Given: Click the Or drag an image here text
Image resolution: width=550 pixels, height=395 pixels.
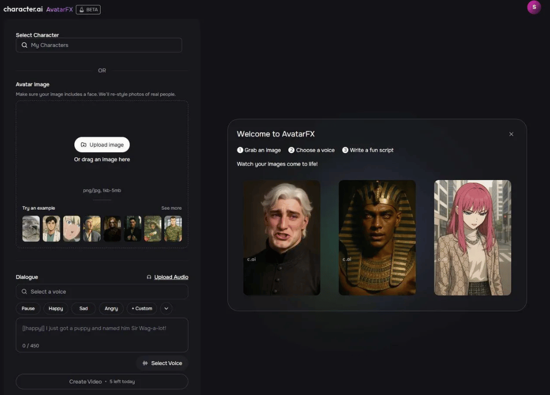Looking at the screenshot, I should click(x=102, y=159).
